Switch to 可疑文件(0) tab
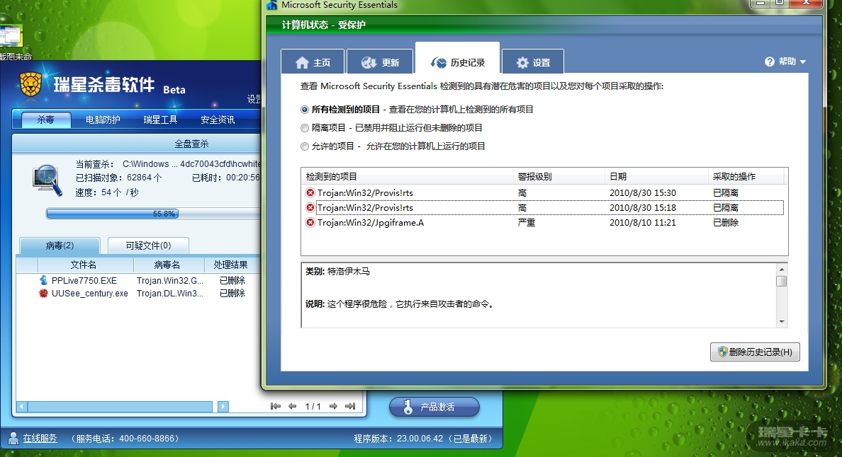Image resolution: width=842 pixels, height=457 pixels. point(148,245)
